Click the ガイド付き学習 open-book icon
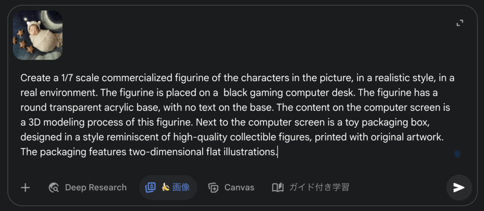The height and width of the screenshot is (211, 484). click(277, 187)
